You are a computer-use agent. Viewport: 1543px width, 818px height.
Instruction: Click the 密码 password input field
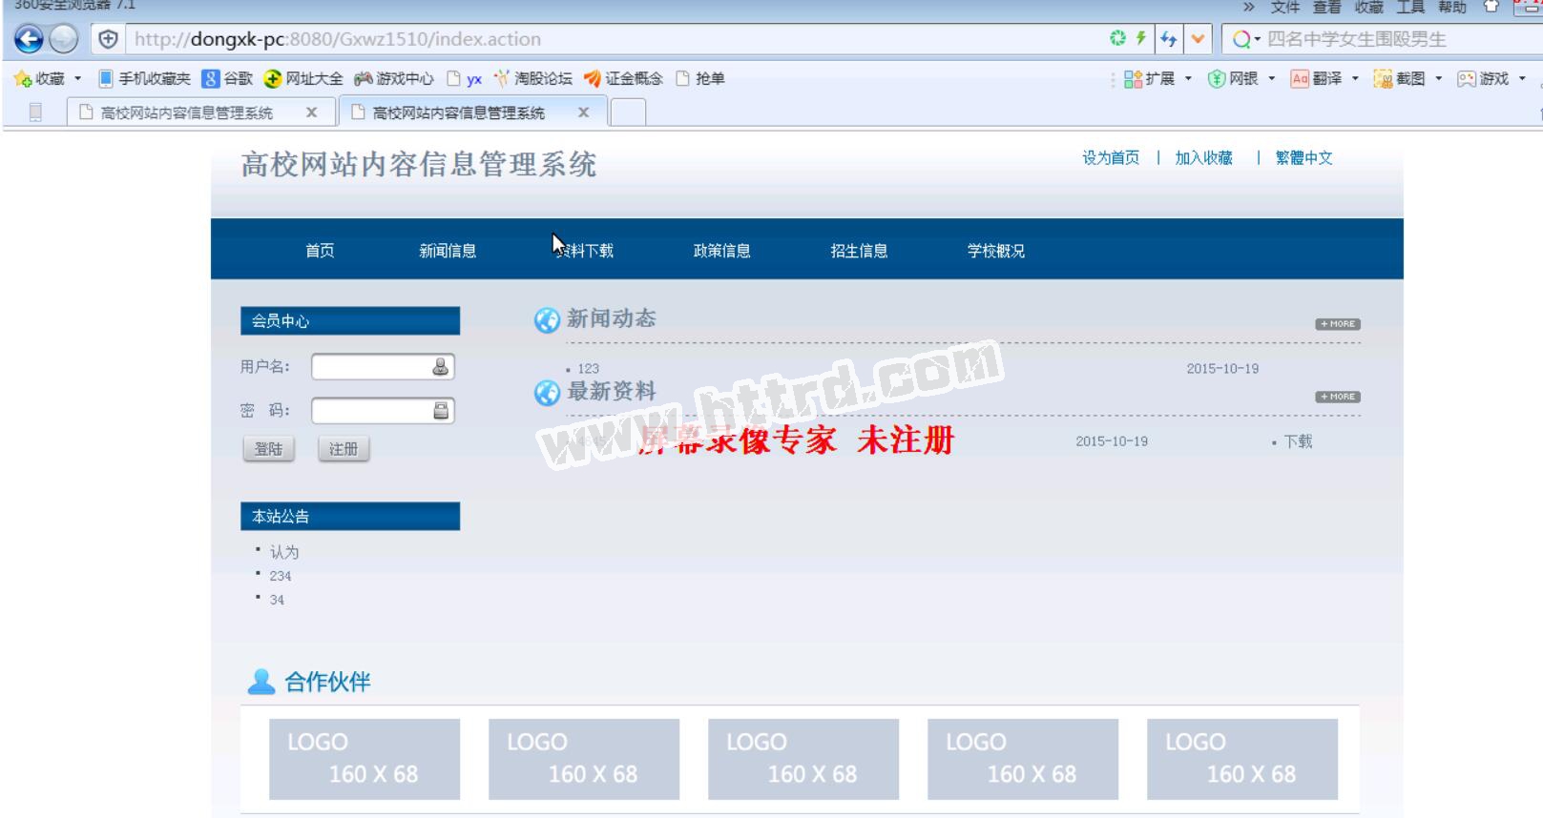383,411
